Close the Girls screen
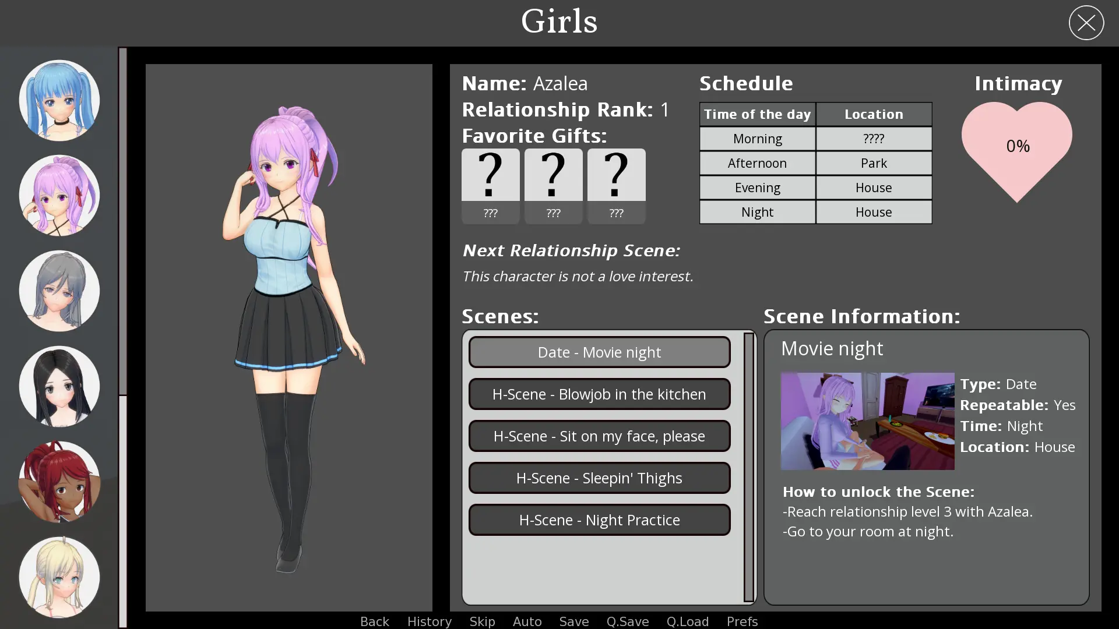 [x=1086, y=23]
